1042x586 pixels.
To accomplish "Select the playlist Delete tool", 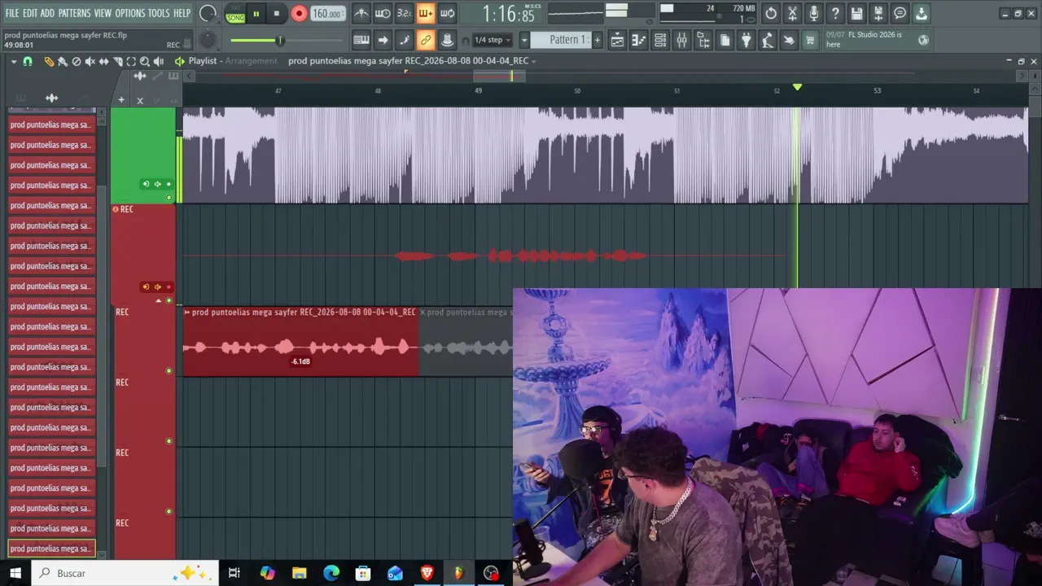I will [77, 62].
